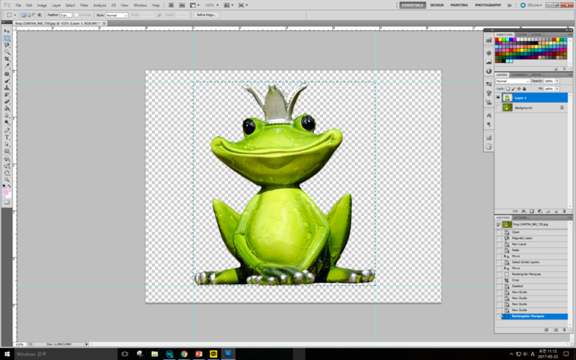Switch to the Channels tab
Viewport: 576px width, 360px height.
tap(519, 75)
